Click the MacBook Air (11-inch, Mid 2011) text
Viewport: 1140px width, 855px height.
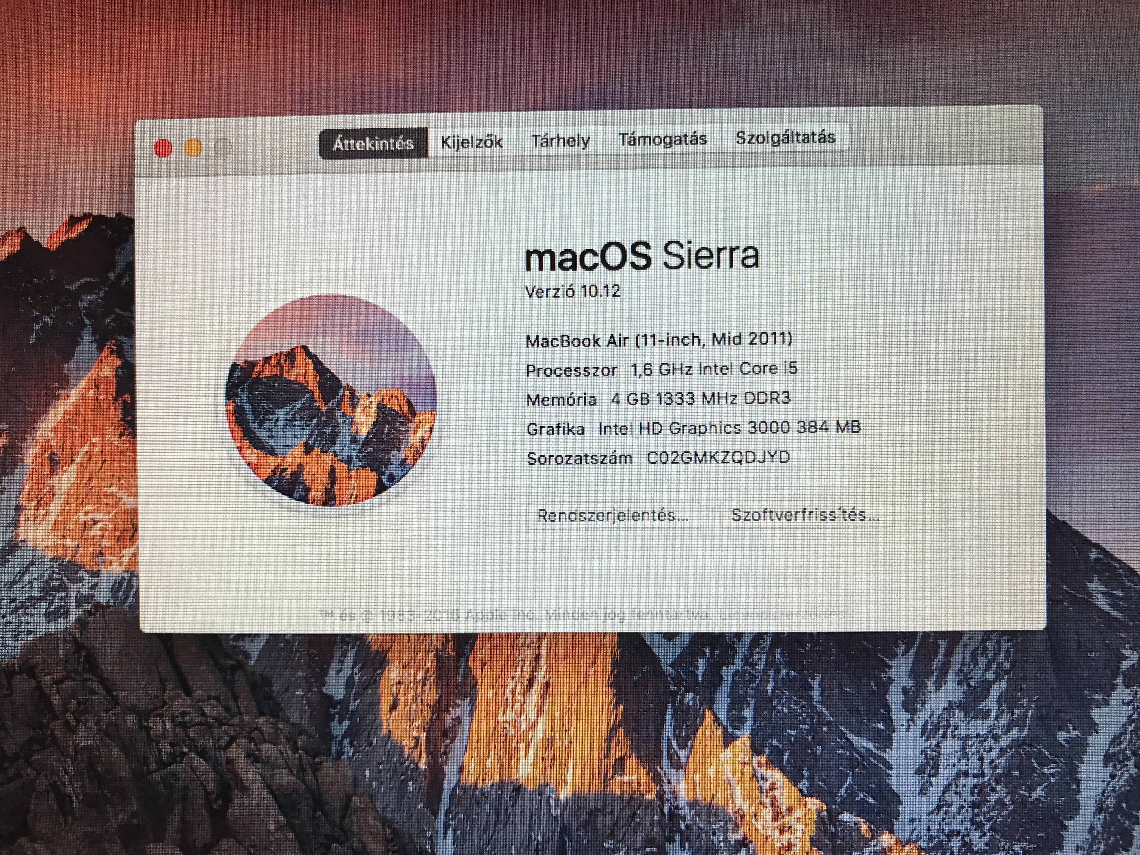(659, 340)
